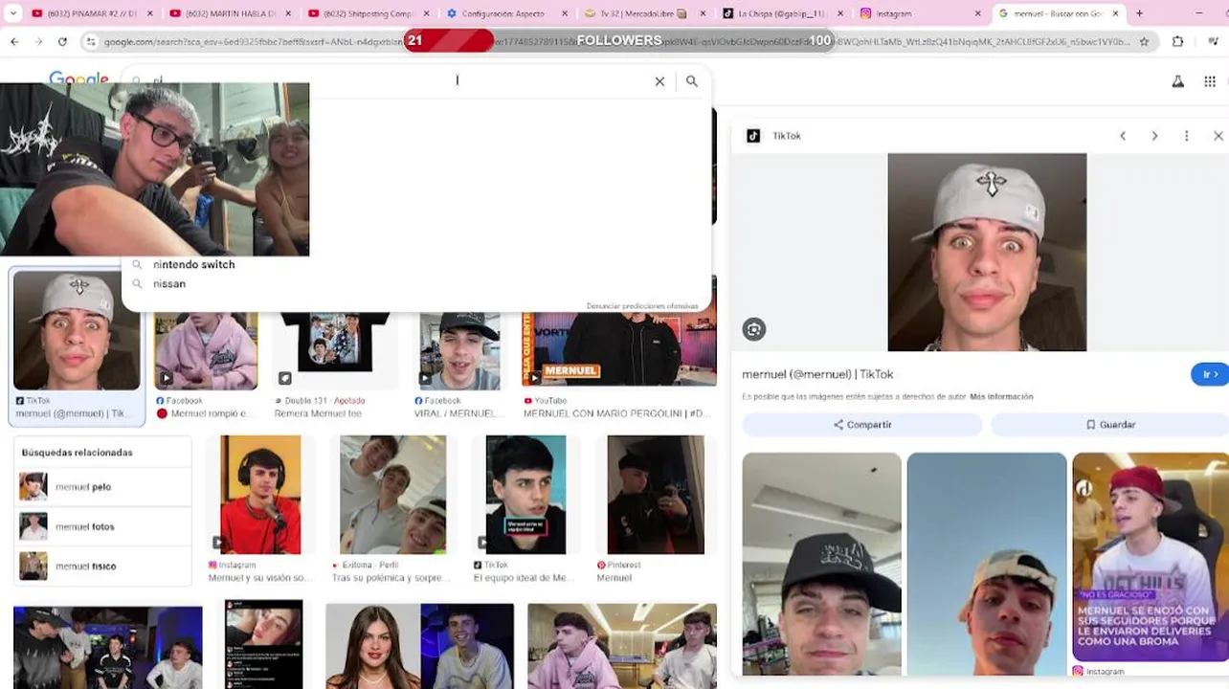Choose the nintendo switch suggestion
This screenshot has height=689, width=1229.
(x=416, y=264)
